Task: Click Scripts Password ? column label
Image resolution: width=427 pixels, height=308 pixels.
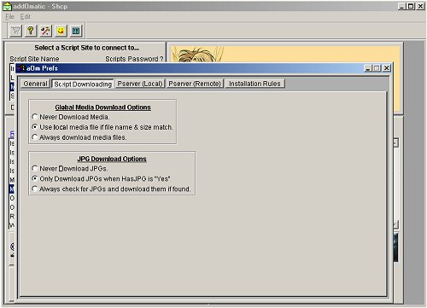Action: tap(134, 59)
